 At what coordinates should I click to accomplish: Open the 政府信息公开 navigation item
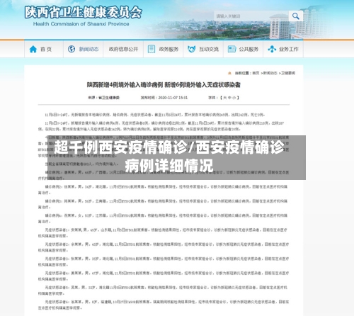(x=123, y=49)
